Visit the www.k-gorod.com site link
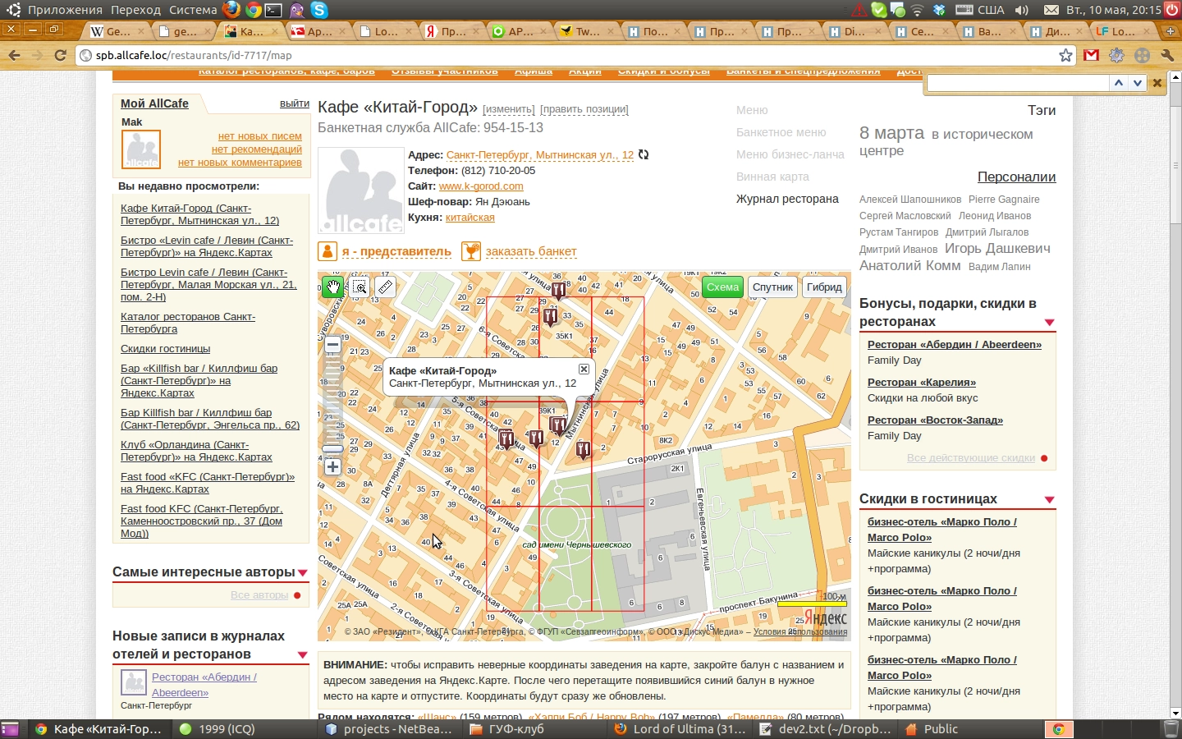Image resolution: width=1182 pixels, height=739 pixels. pos(481,186)
